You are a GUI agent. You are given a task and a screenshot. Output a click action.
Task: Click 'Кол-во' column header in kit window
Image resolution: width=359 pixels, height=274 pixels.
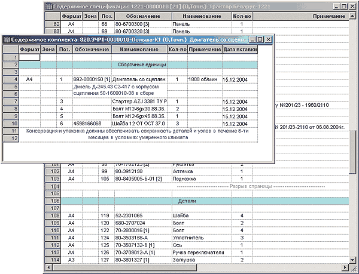click(178, 50)
